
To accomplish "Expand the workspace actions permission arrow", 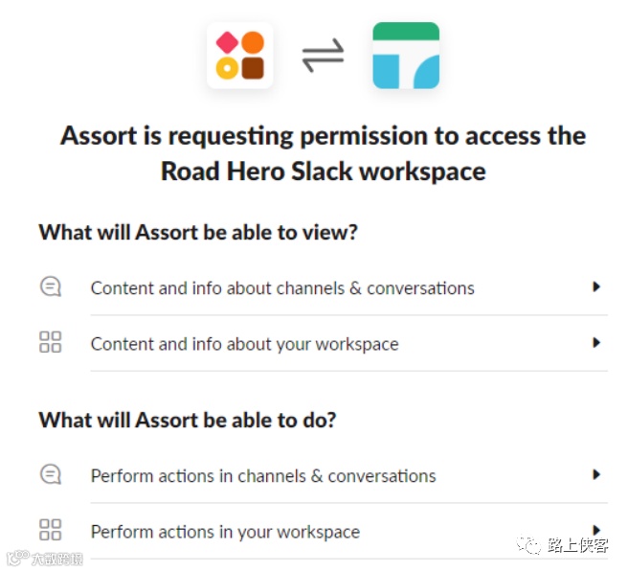I will [595, 529].
